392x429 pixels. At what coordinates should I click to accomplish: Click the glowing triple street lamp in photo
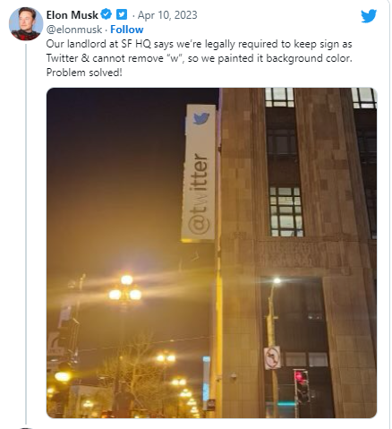coord(125,289)
